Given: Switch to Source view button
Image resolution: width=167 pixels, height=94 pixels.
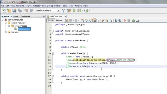Looking at the screenshot, I should click(50, 20).
